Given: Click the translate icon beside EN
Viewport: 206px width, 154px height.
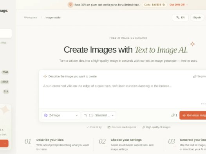Looking at the screenshot, I should click(178, 18).
